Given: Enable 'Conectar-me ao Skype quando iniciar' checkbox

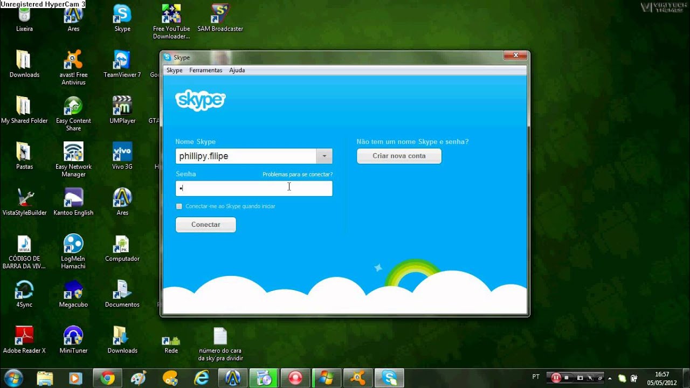Looking at the screenshot, I should coord(179,206).
